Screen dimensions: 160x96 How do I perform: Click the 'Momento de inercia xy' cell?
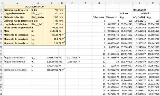[x=17, y=39]
